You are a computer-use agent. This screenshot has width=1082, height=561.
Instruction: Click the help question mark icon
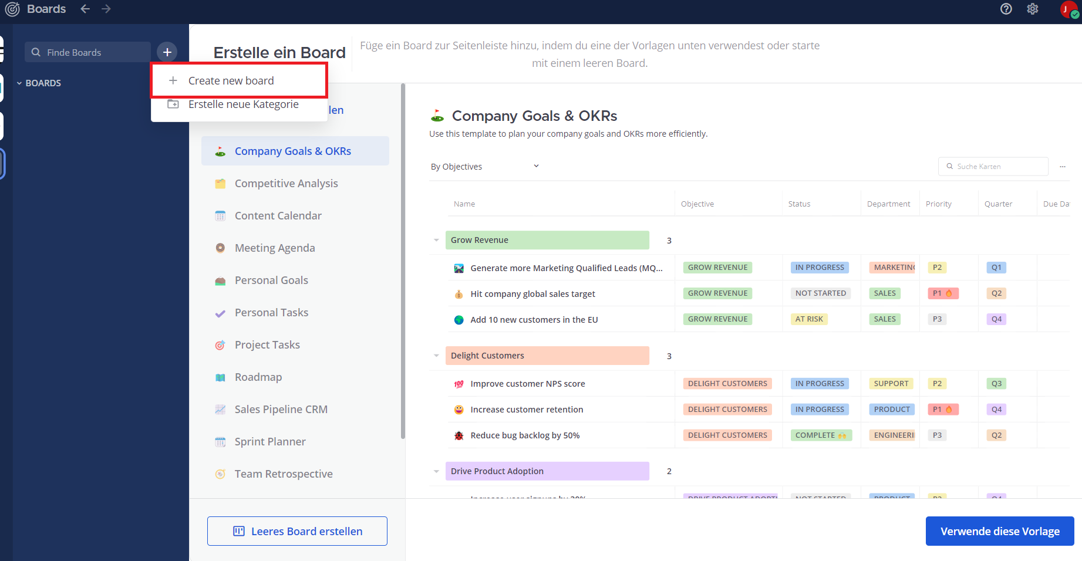[x=1006, y=9]
